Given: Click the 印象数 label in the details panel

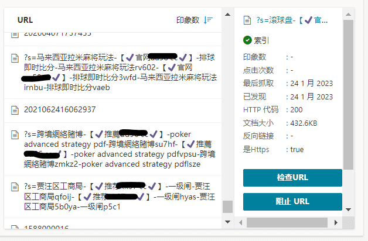Looking at the screenshot, I should coord(255,57).
